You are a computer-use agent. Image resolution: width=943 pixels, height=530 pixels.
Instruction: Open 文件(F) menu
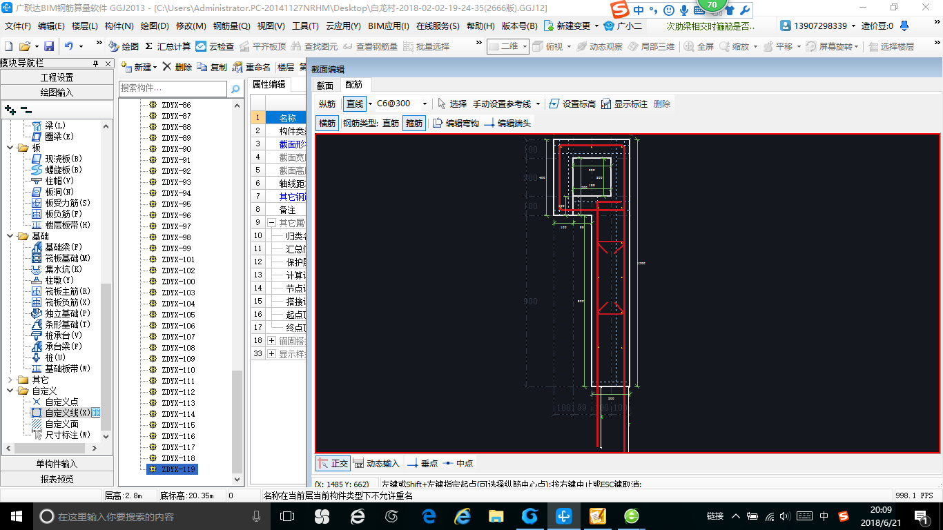point(18,26)
